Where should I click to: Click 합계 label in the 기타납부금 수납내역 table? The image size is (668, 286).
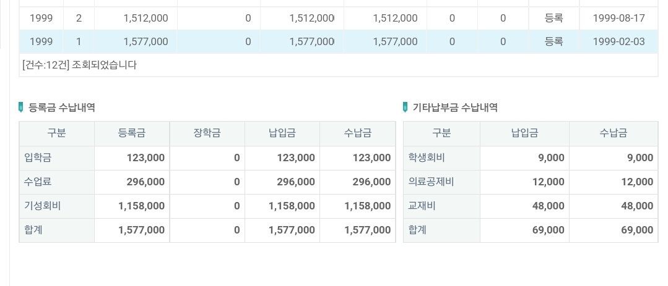417,230
